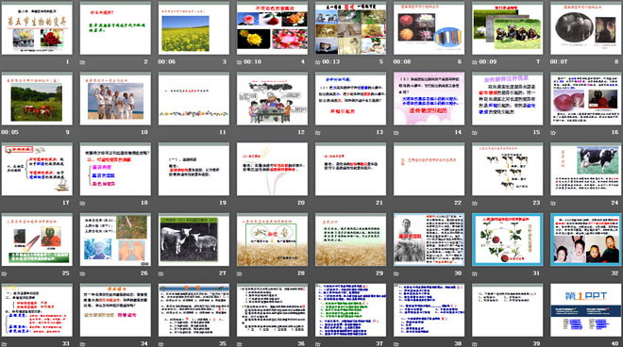Viewport: 623px width, 347px height.
Task: Click the animation star icon under slide 13
Action: [x=318, y=133]
